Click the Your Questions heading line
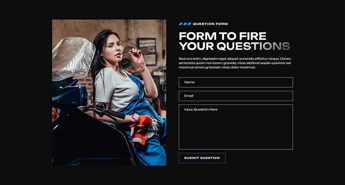This screenshot has height=185, width=345. coord(234,46)
